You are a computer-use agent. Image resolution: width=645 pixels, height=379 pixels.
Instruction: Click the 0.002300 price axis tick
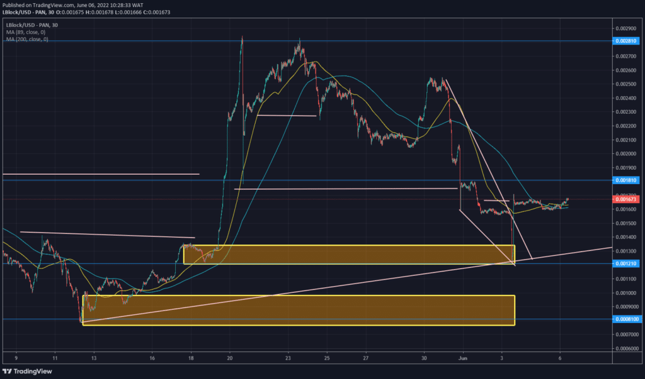point(627,112)
